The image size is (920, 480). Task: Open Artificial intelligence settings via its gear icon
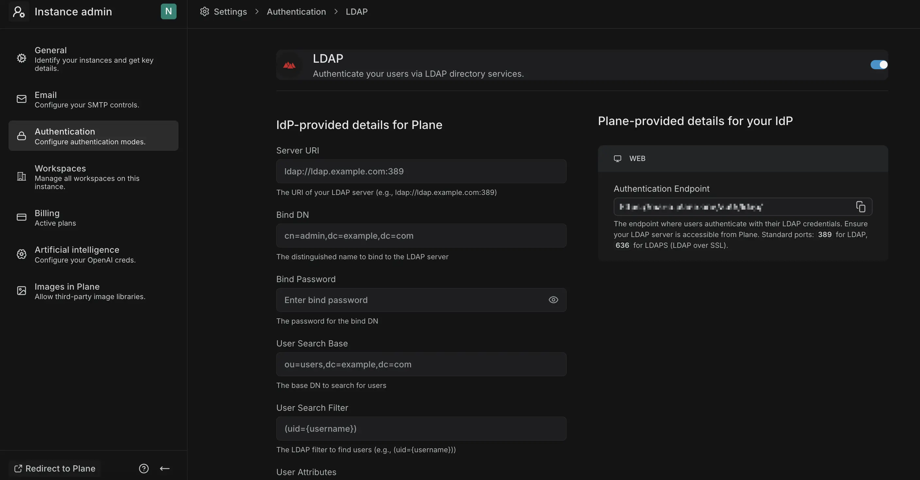pyautogui.click(x=21, y=254)
